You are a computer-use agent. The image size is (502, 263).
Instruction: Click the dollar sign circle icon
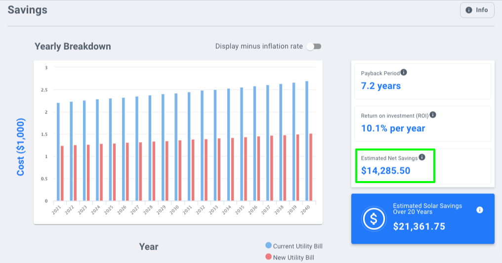(374, 219)
